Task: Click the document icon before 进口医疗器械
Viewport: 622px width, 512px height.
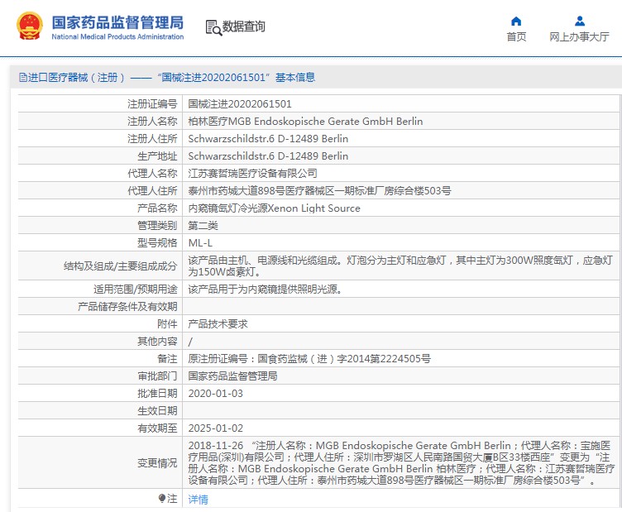Action: coord(22,77)
